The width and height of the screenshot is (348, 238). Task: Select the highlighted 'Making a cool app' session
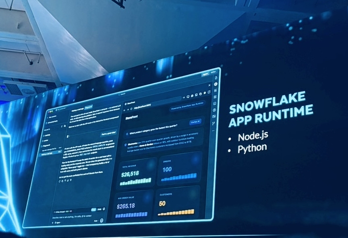pyautogui.click(x=50, y=154)
